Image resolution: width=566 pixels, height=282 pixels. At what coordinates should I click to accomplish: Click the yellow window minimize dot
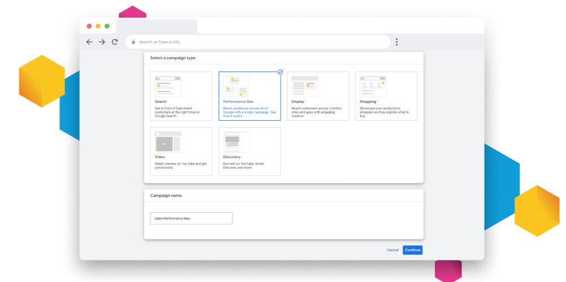tap(98, 26)
